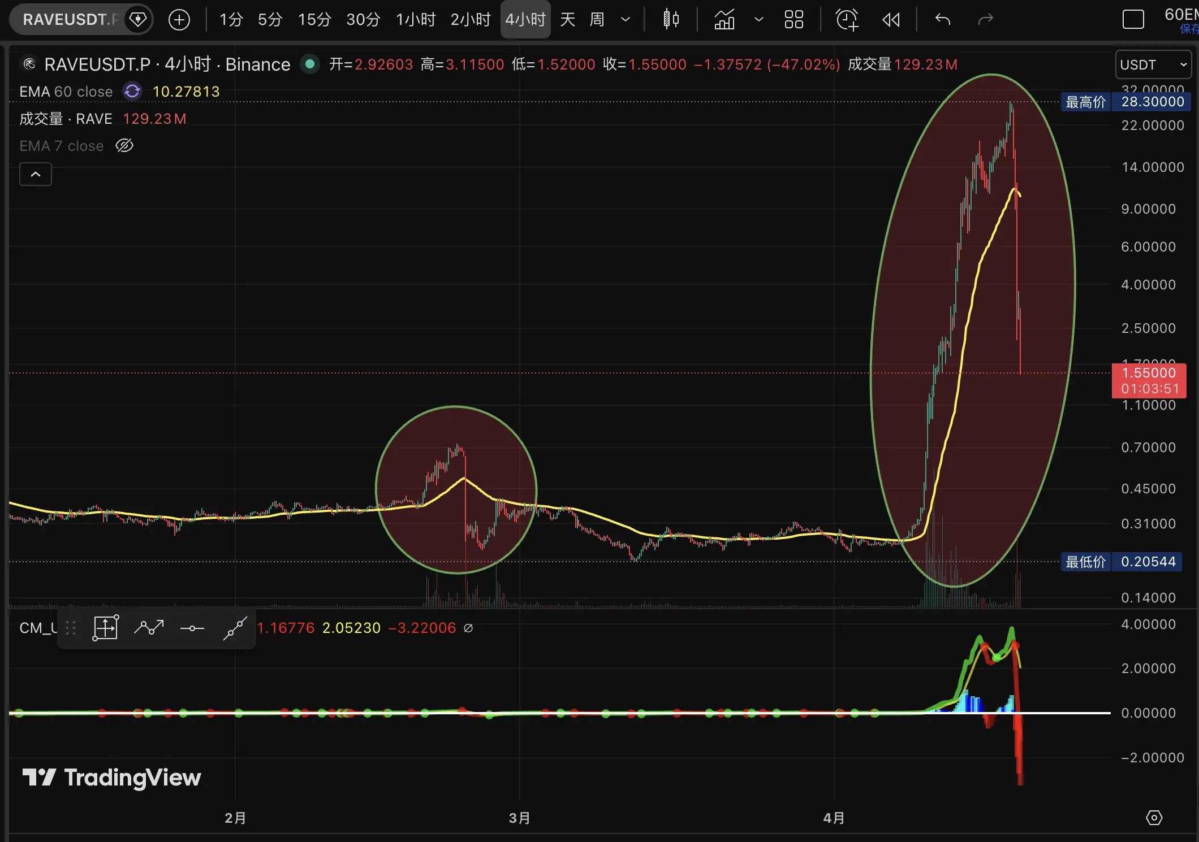
Task: Switch to the 1小时 timeframe
Action: click(416, 20)
